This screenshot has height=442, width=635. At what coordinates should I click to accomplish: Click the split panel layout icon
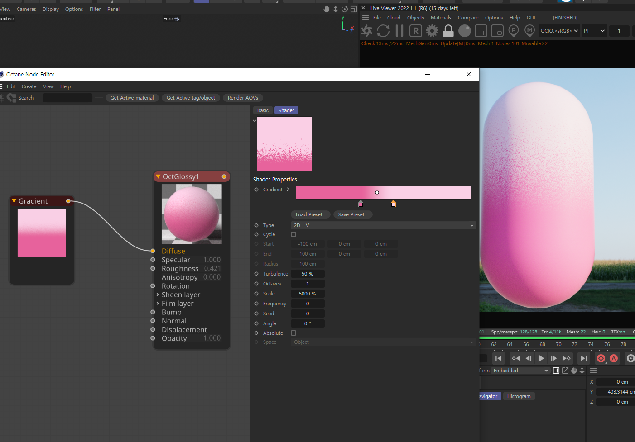[556, 371]
